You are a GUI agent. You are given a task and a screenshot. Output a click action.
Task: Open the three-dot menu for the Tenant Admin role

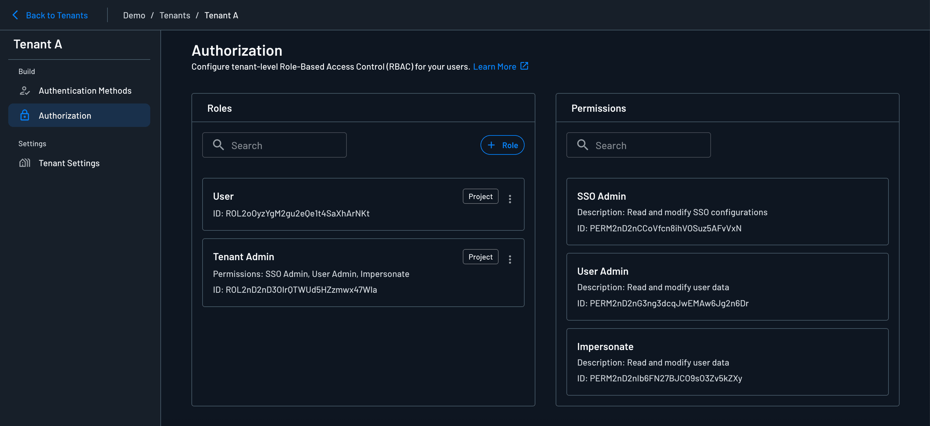coord(510,260)
